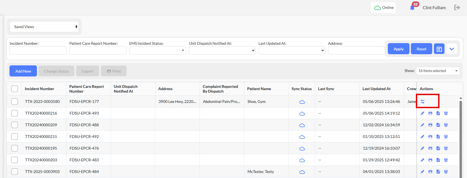Expand the EMS Incident Status dropdown
This screenshot has width=467, height=178.
point(158,50)
